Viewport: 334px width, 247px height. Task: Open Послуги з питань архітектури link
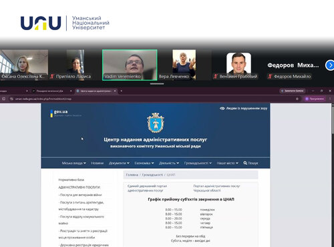click(81, 206)
